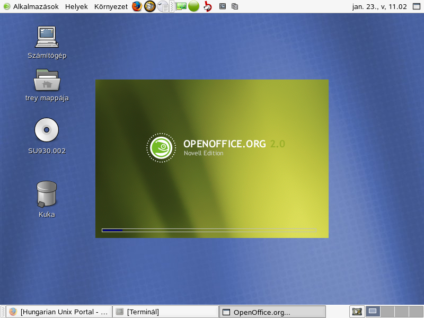Click the window list applet icon
Viewport: 424px width, 318px height.
223,6
